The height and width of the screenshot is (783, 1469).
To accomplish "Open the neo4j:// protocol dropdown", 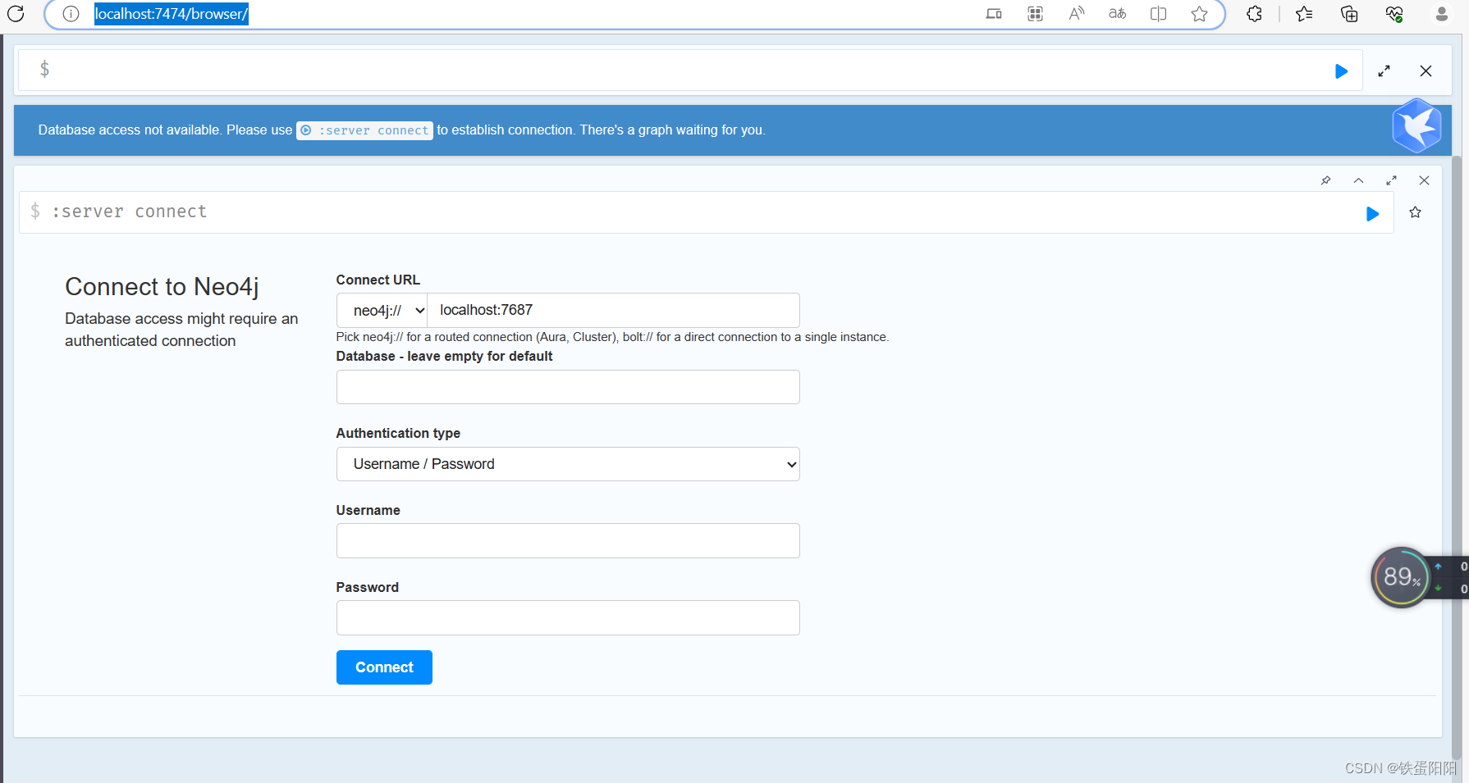I will 382,311.
